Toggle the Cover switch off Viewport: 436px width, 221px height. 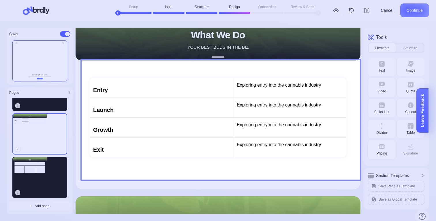(65, 34)
